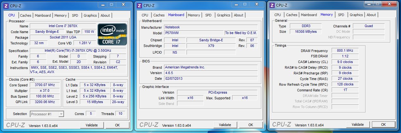Open Graphics tab in the middle Mainboard window
401x133 pixels.
(224, 15)
